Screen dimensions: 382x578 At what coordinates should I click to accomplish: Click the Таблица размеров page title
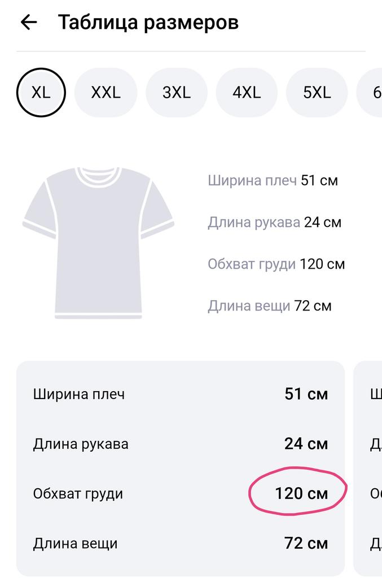[148, 23]
